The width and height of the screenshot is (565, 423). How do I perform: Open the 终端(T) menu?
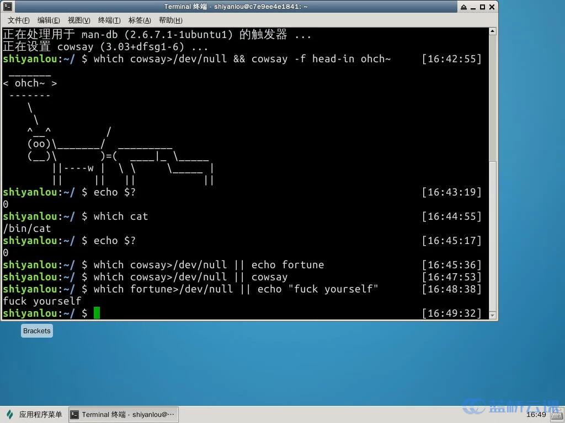click(109, 20)
